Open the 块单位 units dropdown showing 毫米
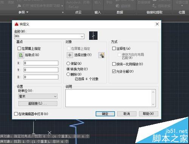 [x=38, y=96]
